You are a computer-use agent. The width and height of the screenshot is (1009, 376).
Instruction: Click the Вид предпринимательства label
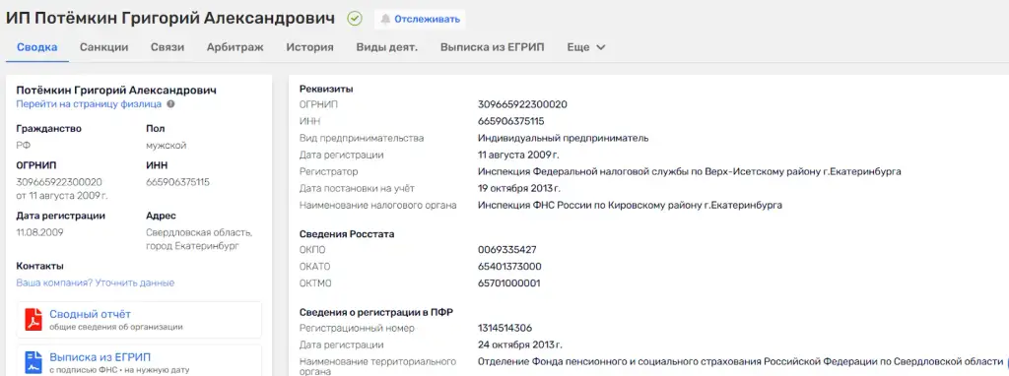(x=362, y=138)
